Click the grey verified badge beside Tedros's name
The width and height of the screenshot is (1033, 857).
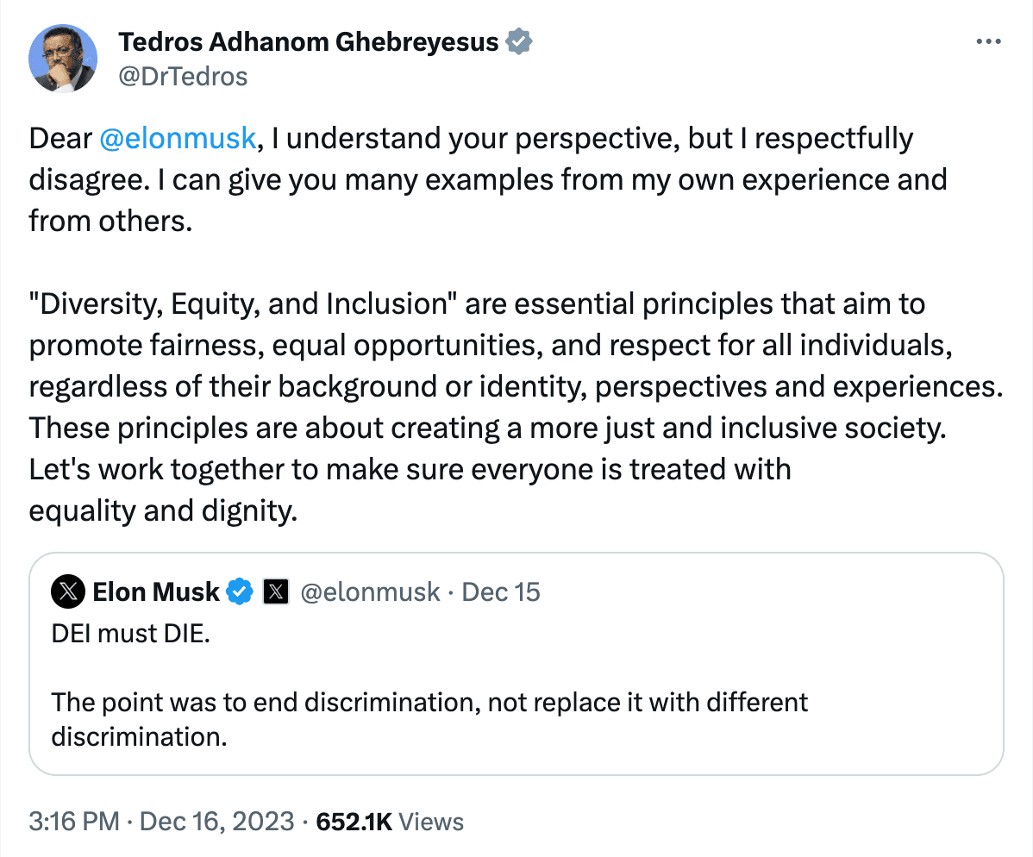[x=518, y=41]
